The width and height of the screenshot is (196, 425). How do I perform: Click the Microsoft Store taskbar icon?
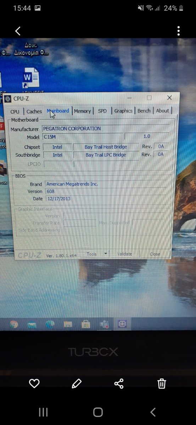pyautogui.click(x=86, y=324)
